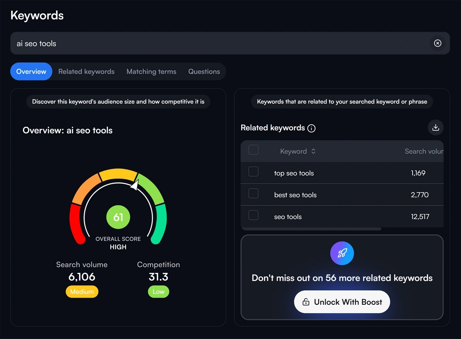Click '56 more related keywords' message
This screenshot has width=461, height=339.
[342, 278]
